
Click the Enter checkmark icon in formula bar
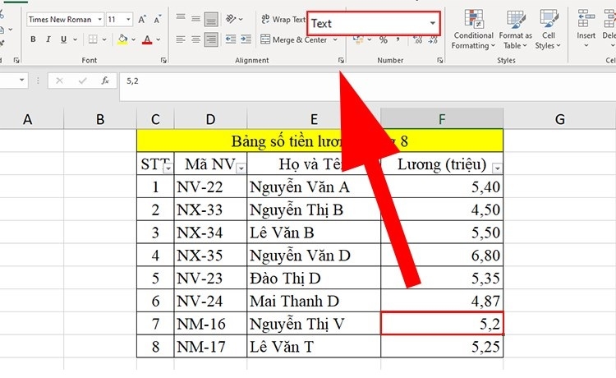[82, 81]
